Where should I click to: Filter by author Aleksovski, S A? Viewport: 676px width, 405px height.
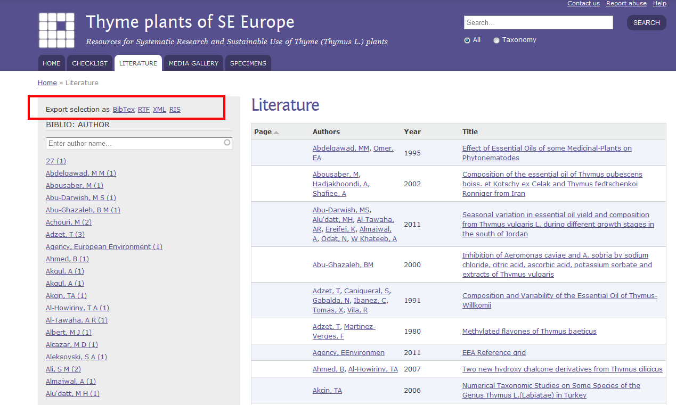point(76,357)
